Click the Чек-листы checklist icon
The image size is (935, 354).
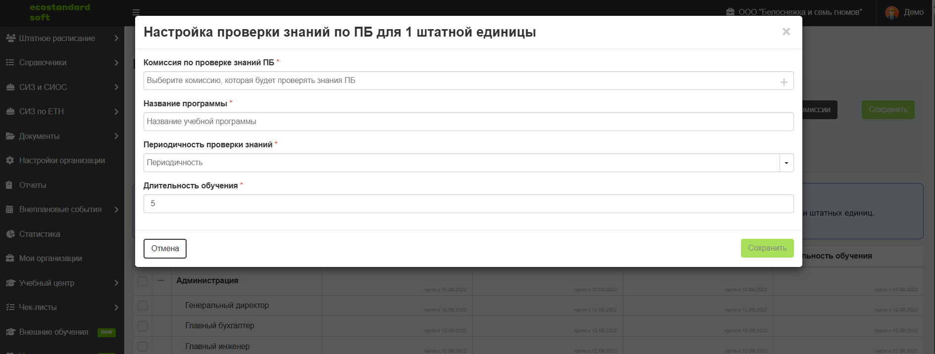[10, 307]
